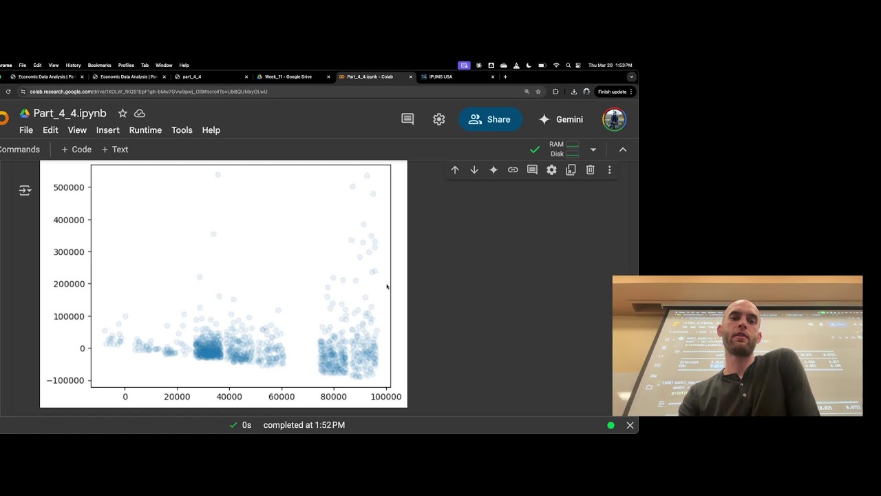The height and width of the screenshot is (496, 881).
Task: Open the Colab Insert menu
Action: 108,130
